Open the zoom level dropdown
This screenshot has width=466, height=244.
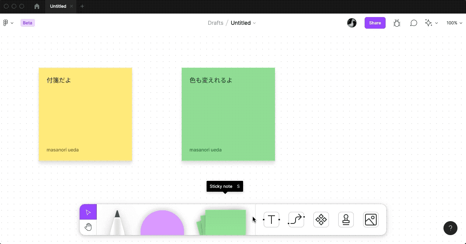click(x=454, y=23)
